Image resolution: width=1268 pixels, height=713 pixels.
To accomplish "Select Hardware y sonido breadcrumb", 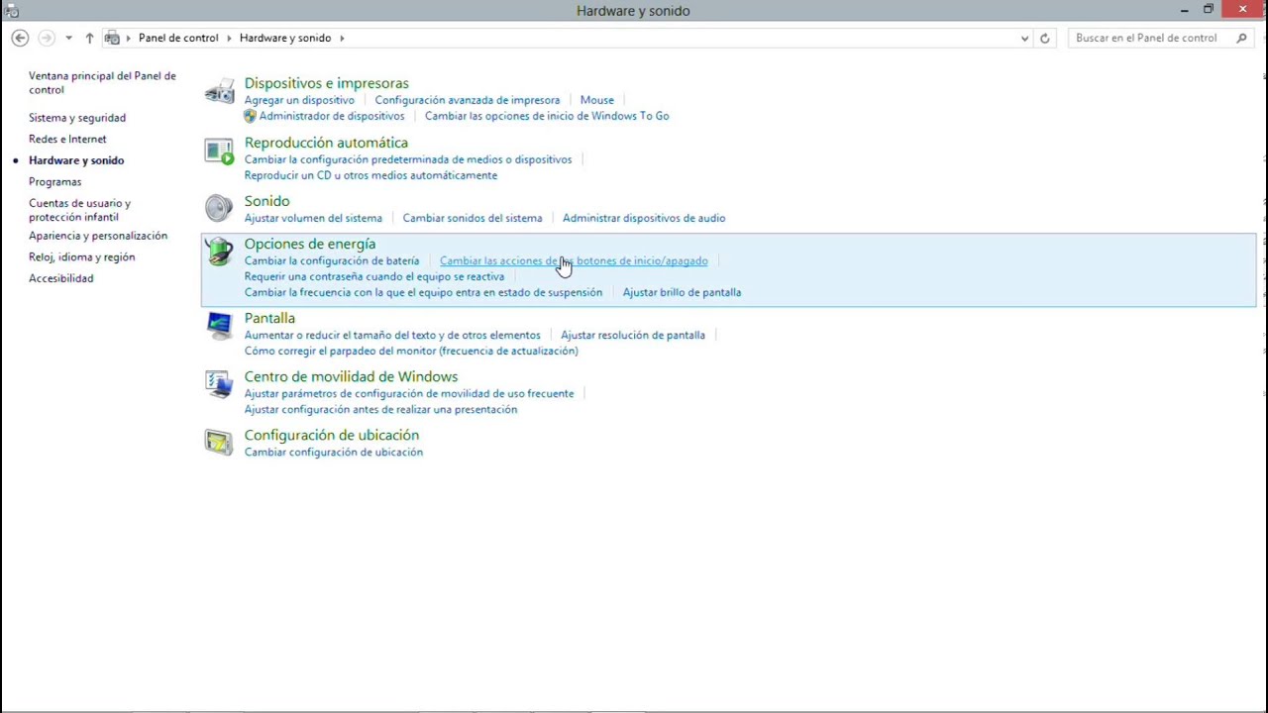I will click(x=285, y=38).
